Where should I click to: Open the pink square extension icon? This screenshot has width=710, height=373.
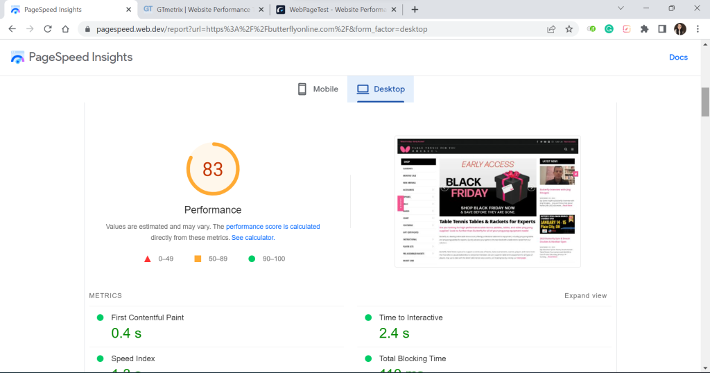627,29
